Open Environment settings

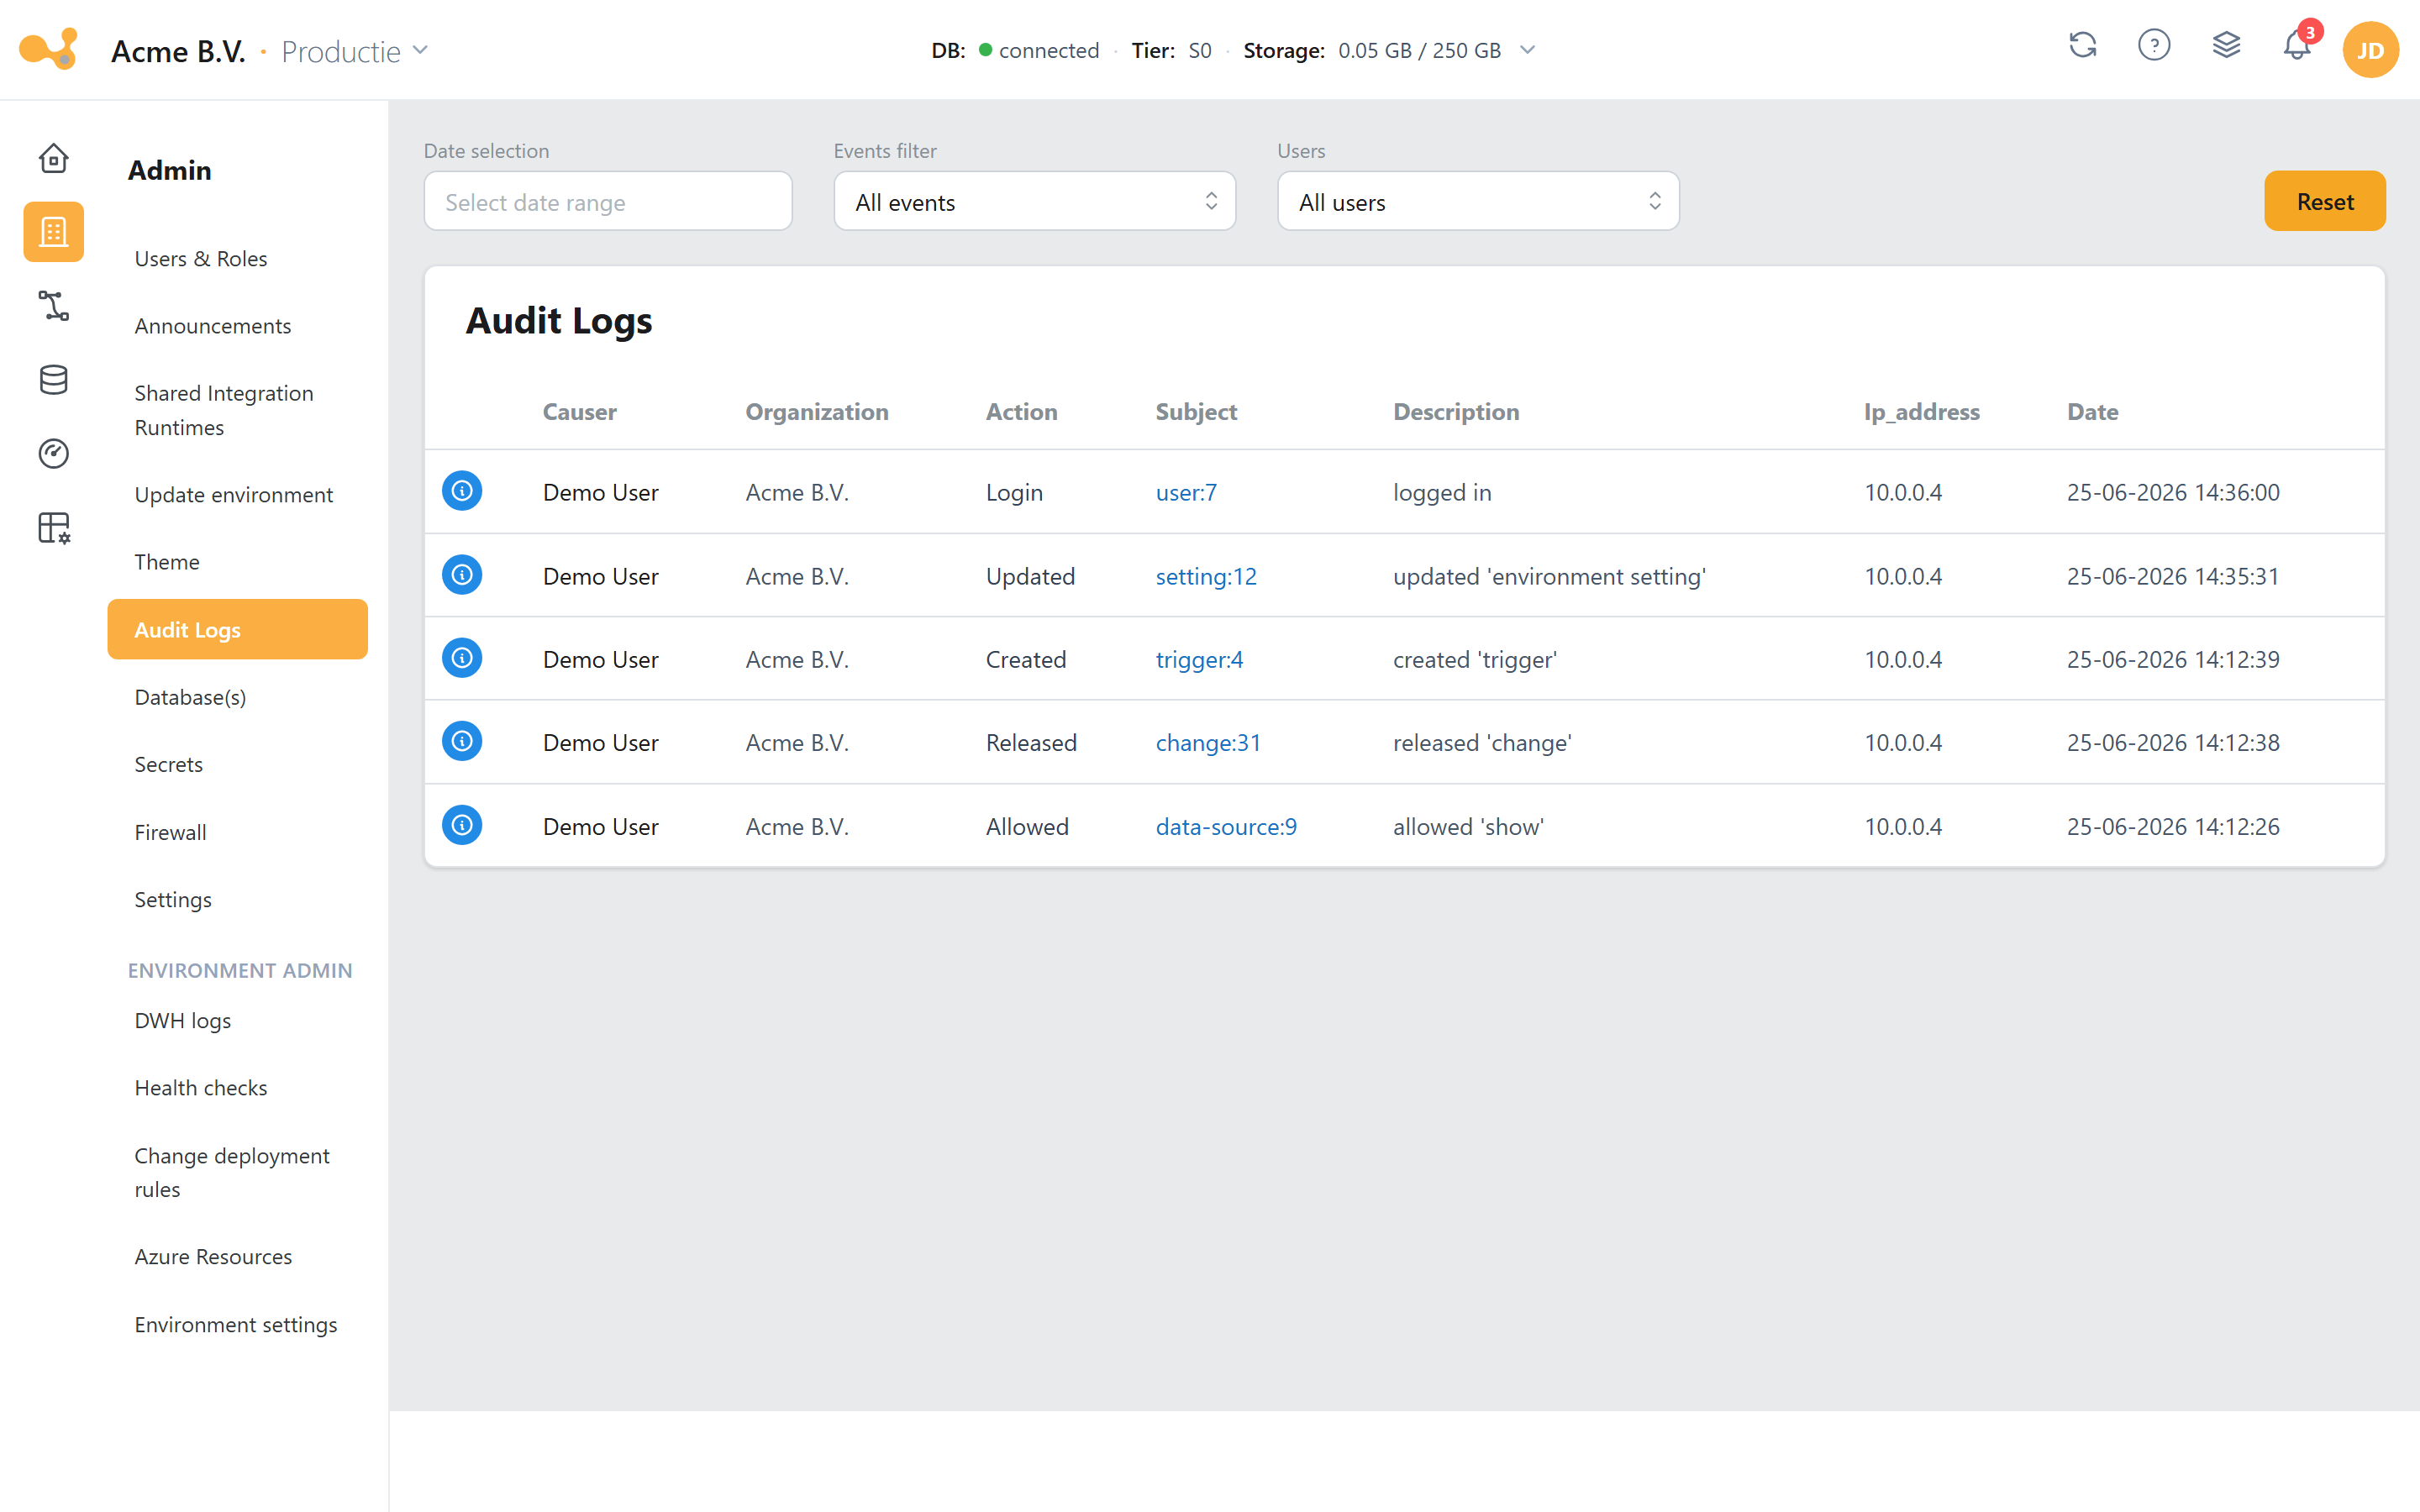(x=236, y=1324)
